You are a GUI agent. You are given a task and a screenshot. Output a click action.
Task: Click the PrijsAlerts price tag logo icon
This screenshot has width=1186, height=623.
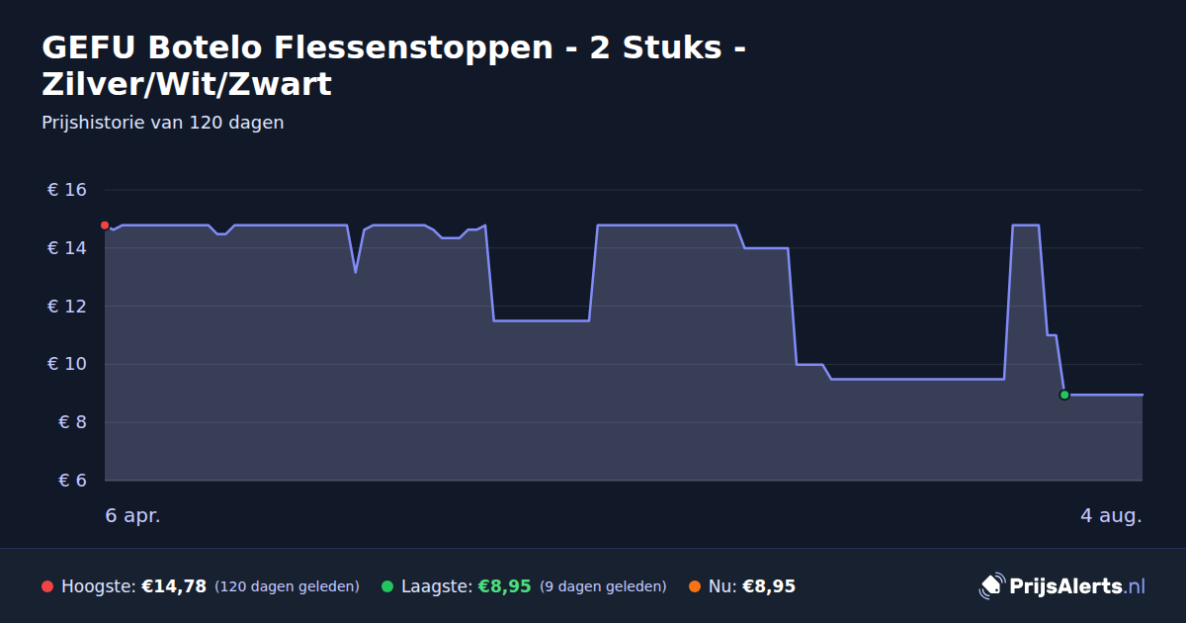(x=991, y=586)
